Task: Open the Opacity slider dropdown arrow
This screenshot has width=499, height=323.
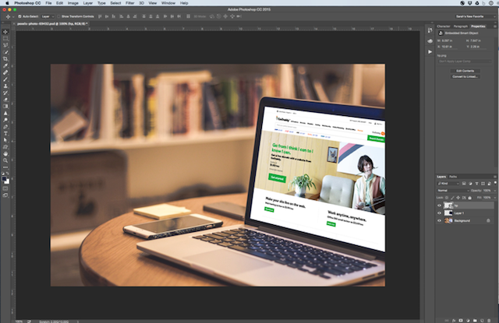Action: [495, 191]
